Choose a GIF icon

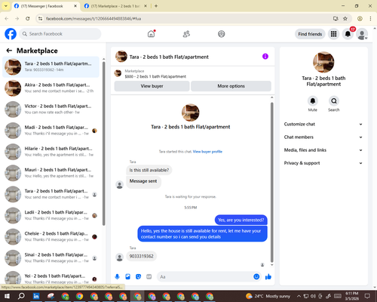(149, 277)
